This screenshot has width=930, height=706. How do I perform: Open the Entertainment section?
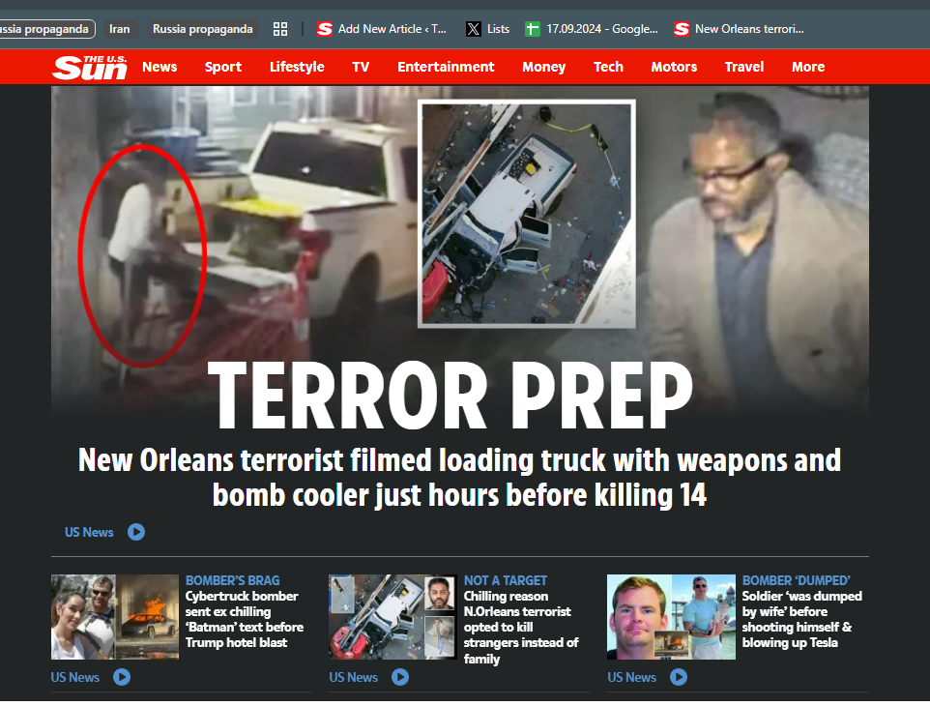pos(446,67)
